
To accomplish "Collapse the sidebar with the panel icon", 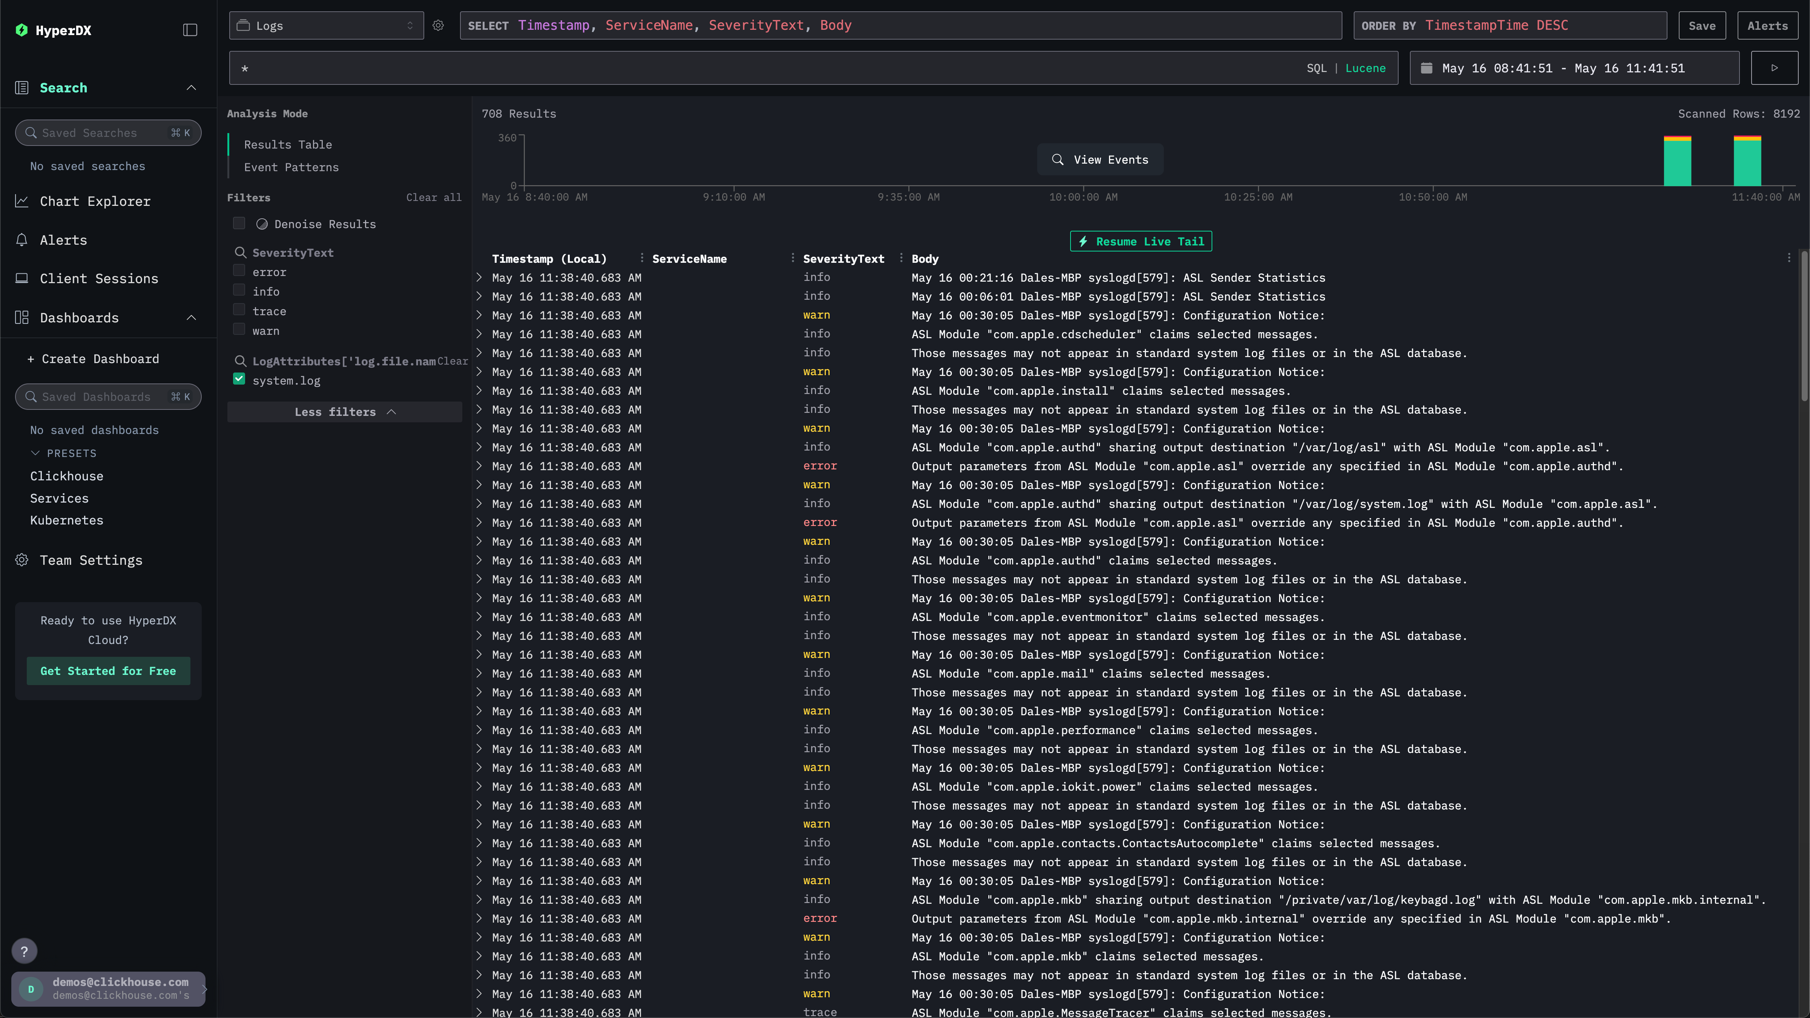I will (190, 29).
